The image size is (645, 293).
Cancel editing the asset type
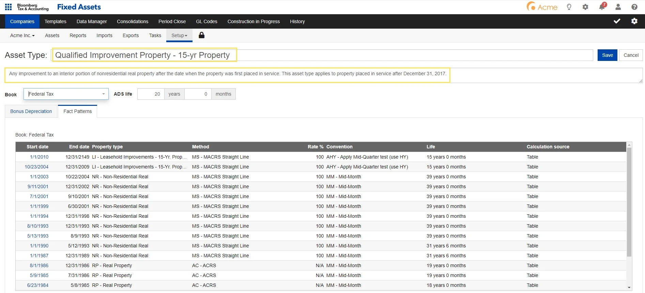click(x=631, y=55)
